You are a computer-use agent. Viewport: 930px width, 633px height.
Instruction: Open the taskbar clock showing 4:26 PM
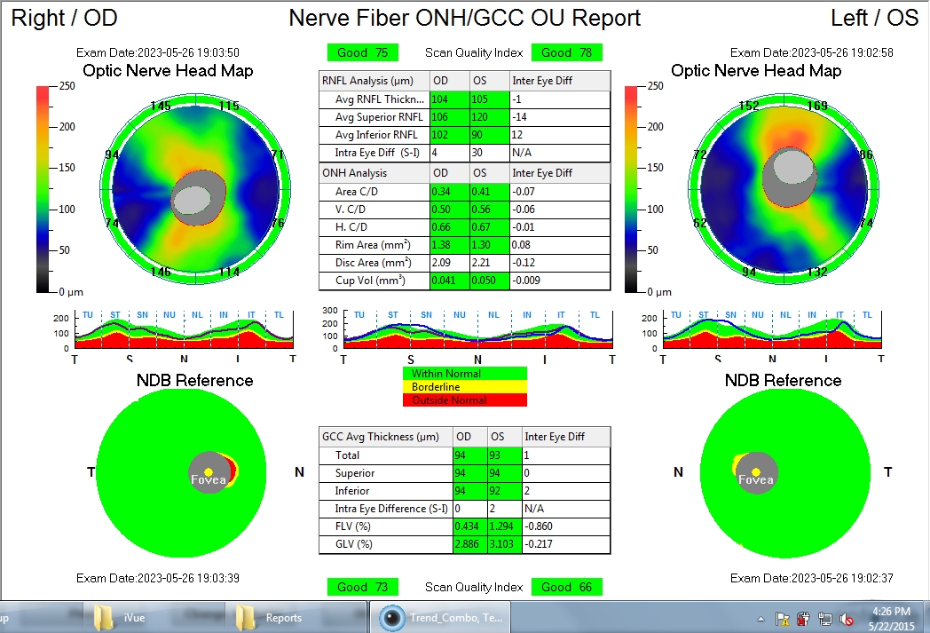891,619
